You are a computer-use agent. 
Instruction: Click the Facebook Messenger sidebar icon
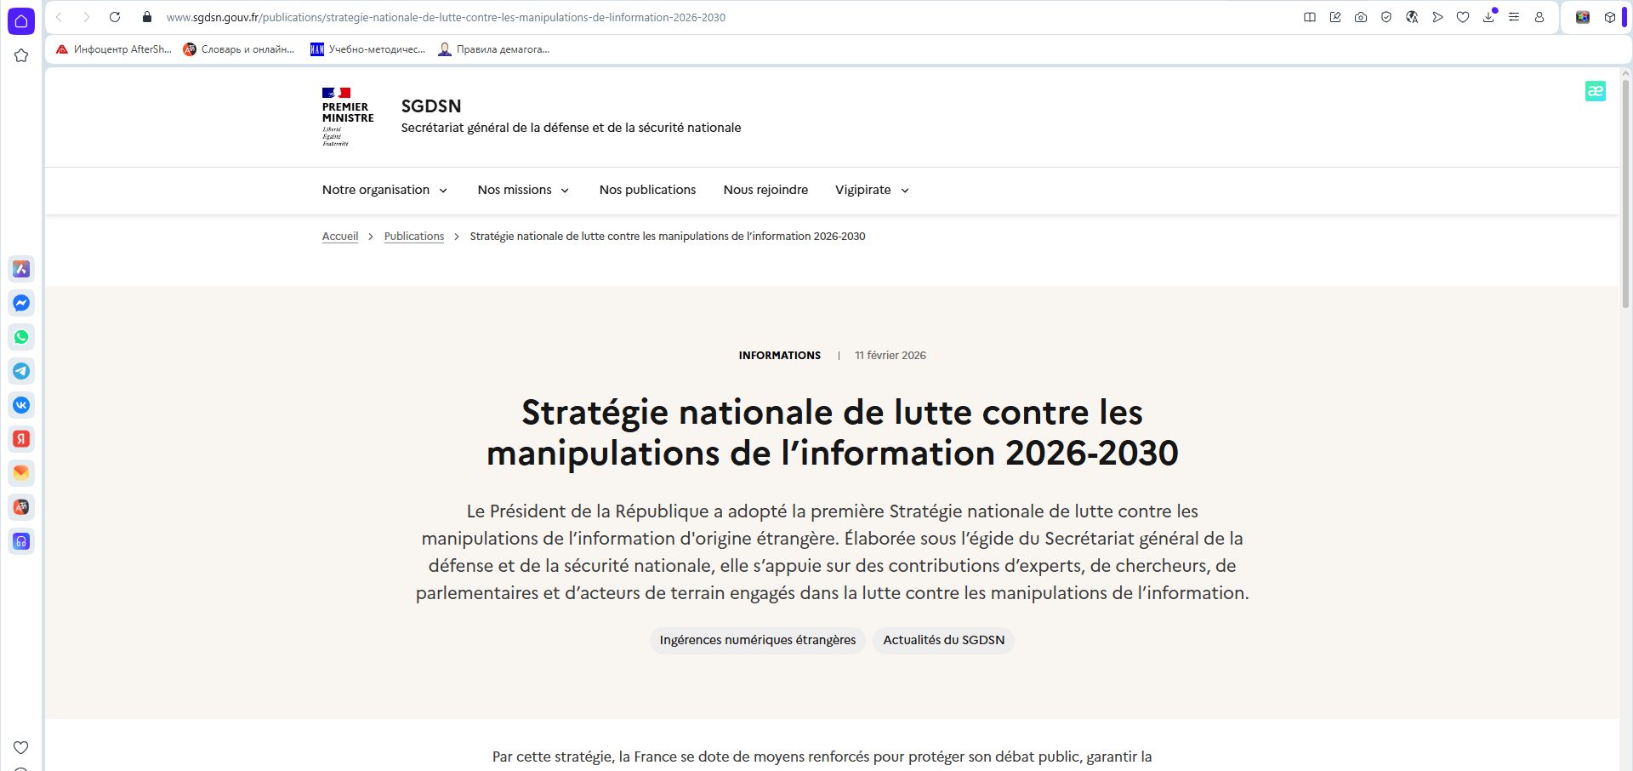click(21, 303)
